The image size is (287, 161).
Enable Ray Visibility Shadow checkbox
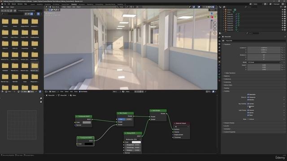click(x=248, y=106)
